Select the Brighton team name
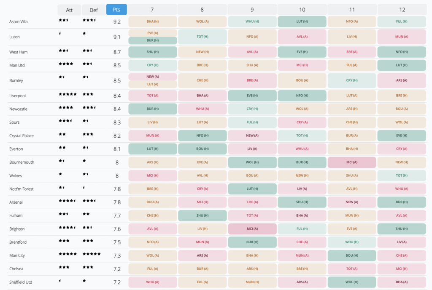Screen dimensions: 432x290 point(17,229)
